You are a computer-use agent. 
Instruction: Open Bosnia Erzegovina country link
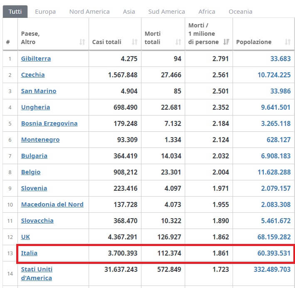click(49, 123)
